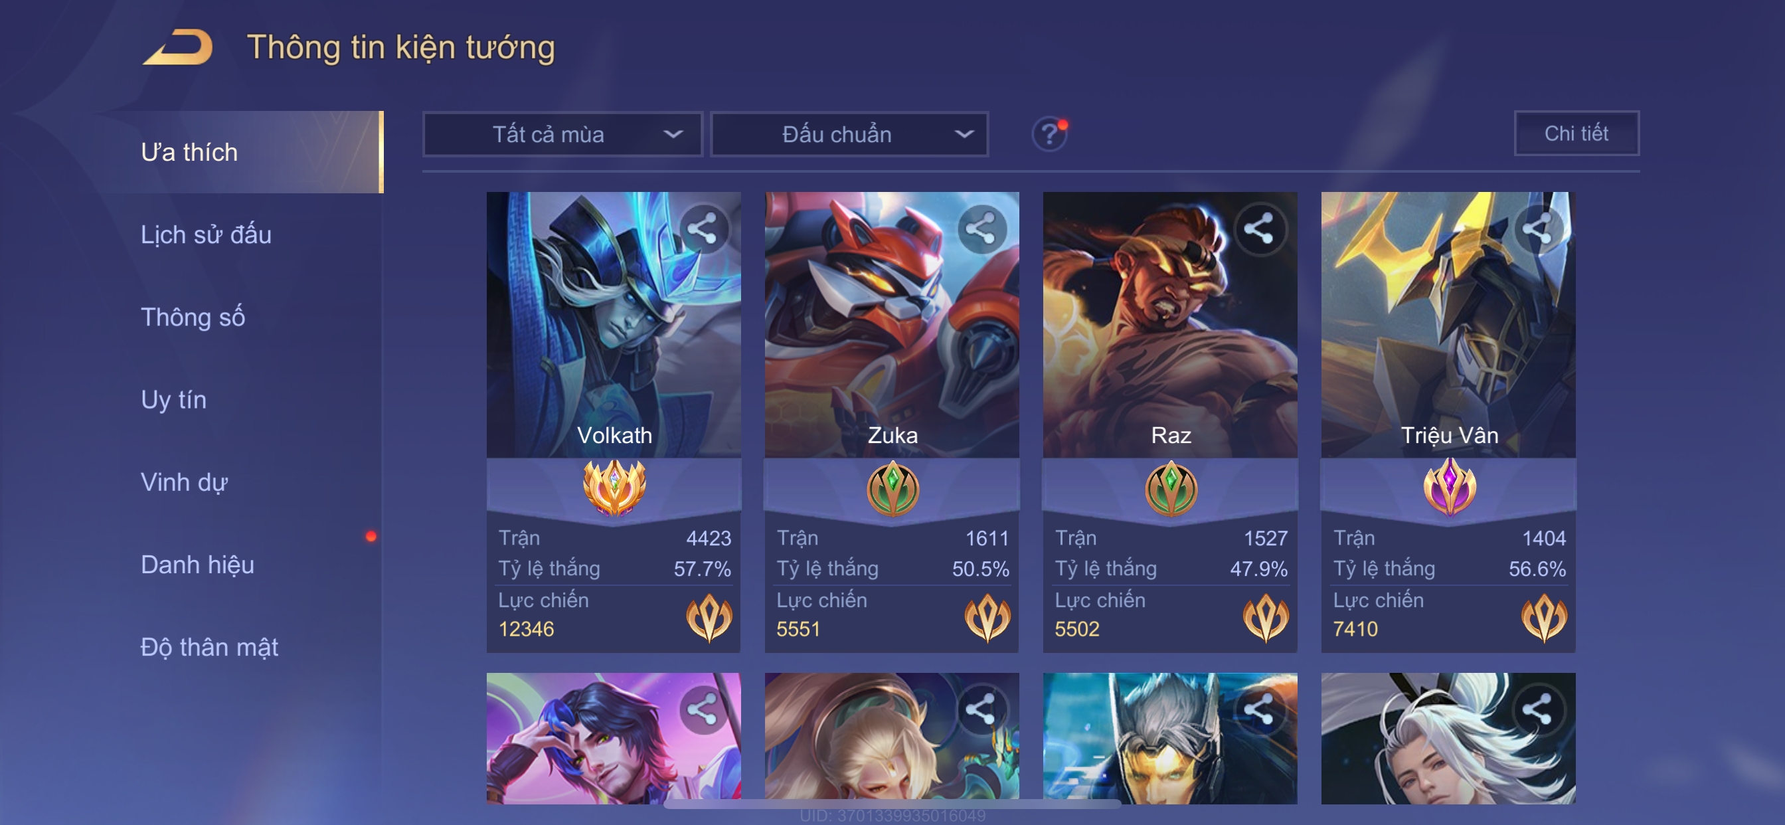Click the back arrow icon
Screen dimensions: 1785x825
178,47
